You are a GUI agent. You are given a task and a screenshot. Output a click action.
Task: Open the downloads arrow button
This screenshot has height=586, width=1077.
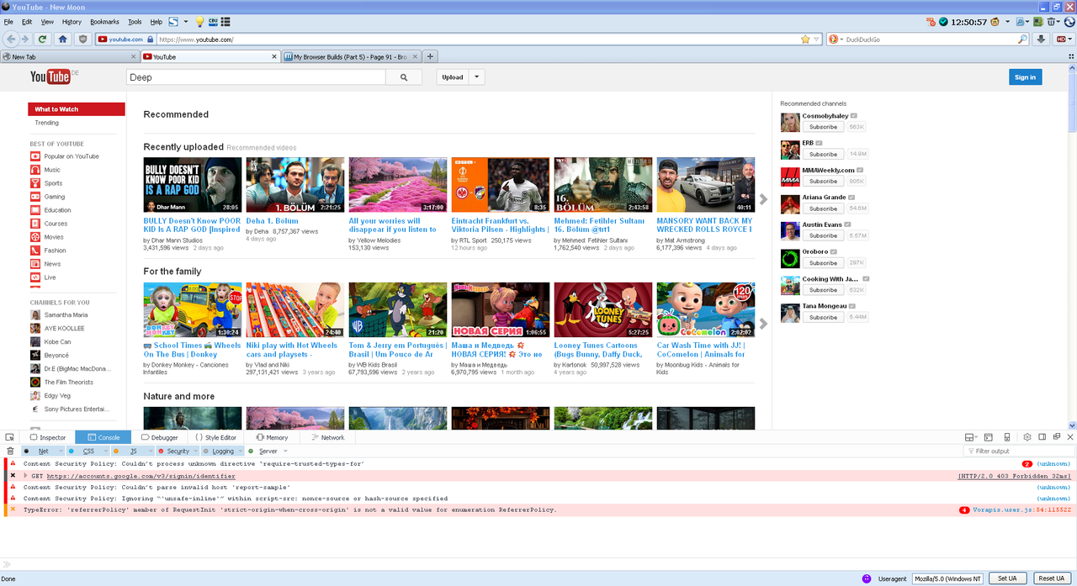tap(1041, 39)
